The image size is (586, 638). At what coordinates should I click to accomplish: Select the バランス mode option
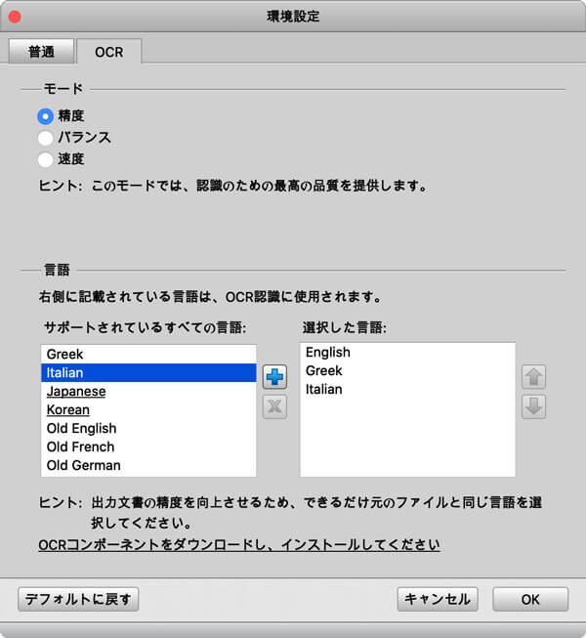click(x=45, y=138)
